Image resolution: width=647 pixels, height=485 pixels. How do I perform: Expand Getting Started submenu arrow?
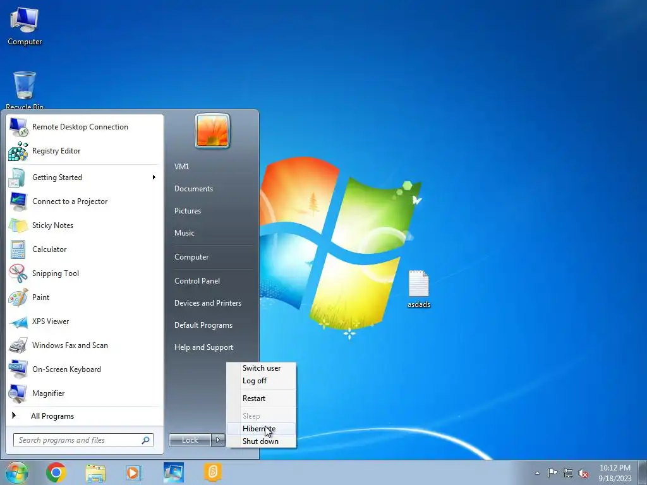[154, 177]
